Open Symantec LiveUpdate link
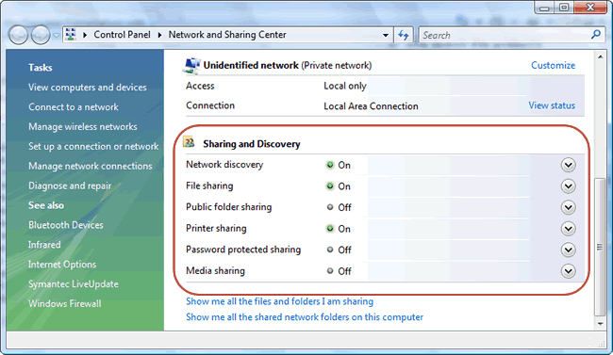Image resolution: width=613 pixels, height=355 pixels. point(74,284)
